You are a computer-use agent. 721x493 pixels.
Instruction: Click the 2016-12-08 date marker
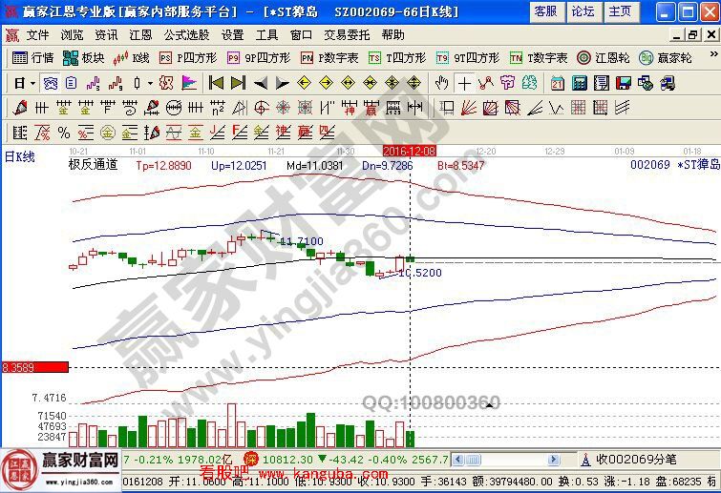[410, 151]
